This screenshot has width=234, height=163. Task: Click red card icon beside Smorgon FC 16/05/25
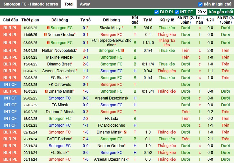pos(48,28)
